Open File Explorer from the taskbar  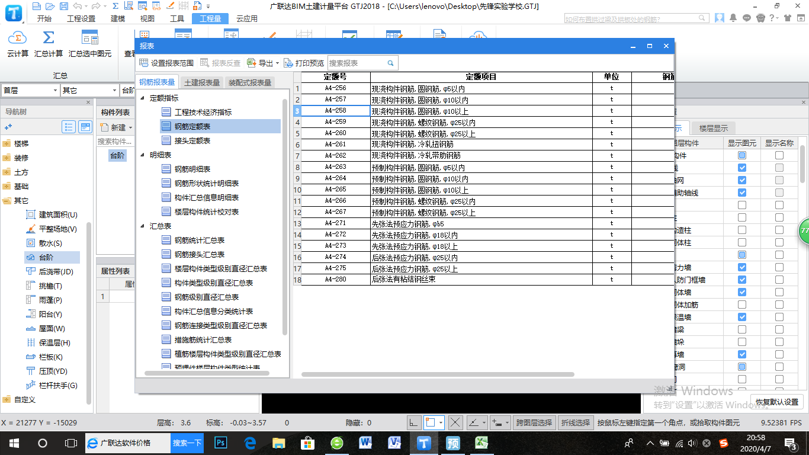tap(279, 443)
